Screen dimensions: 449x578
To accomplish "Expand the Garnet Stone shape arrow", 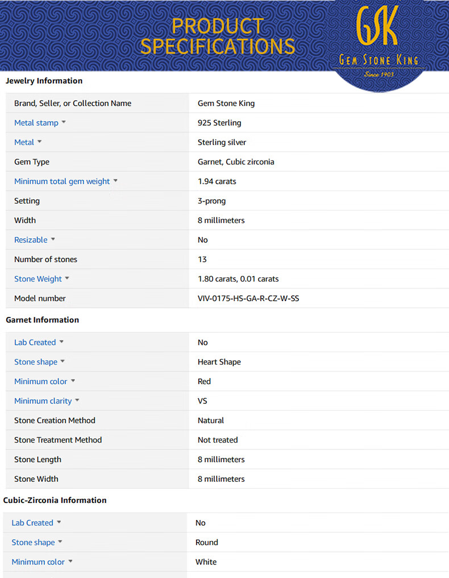I will pyautogui.click(x=63, y=362).
